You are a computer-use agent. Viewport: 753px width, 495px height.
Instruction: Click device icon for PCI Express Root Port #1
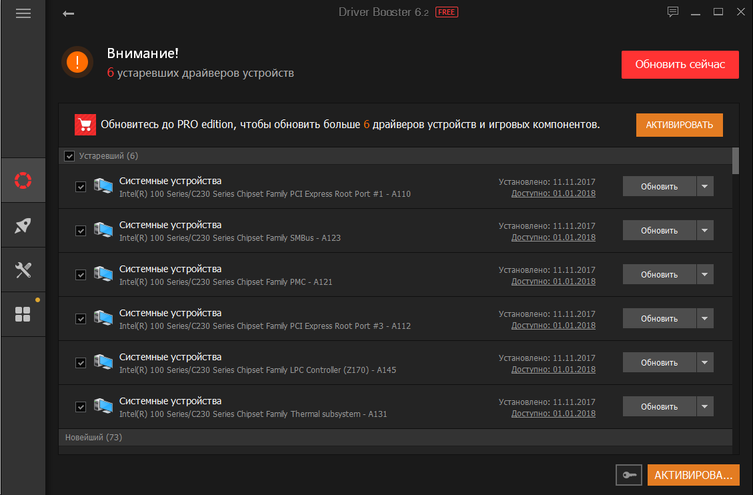point(103,186)
